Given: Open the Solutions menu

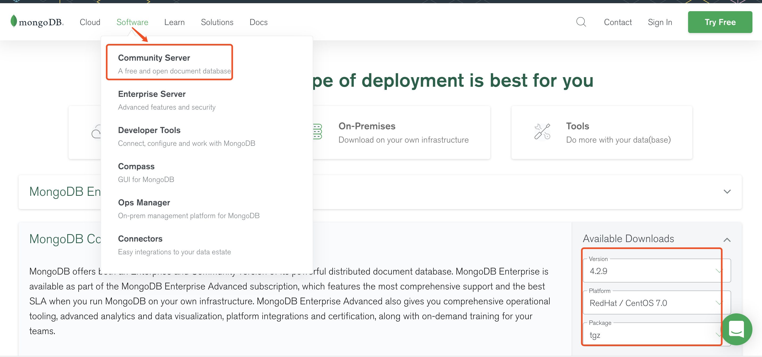Looking at the screenshot, I should pos(217,22).
